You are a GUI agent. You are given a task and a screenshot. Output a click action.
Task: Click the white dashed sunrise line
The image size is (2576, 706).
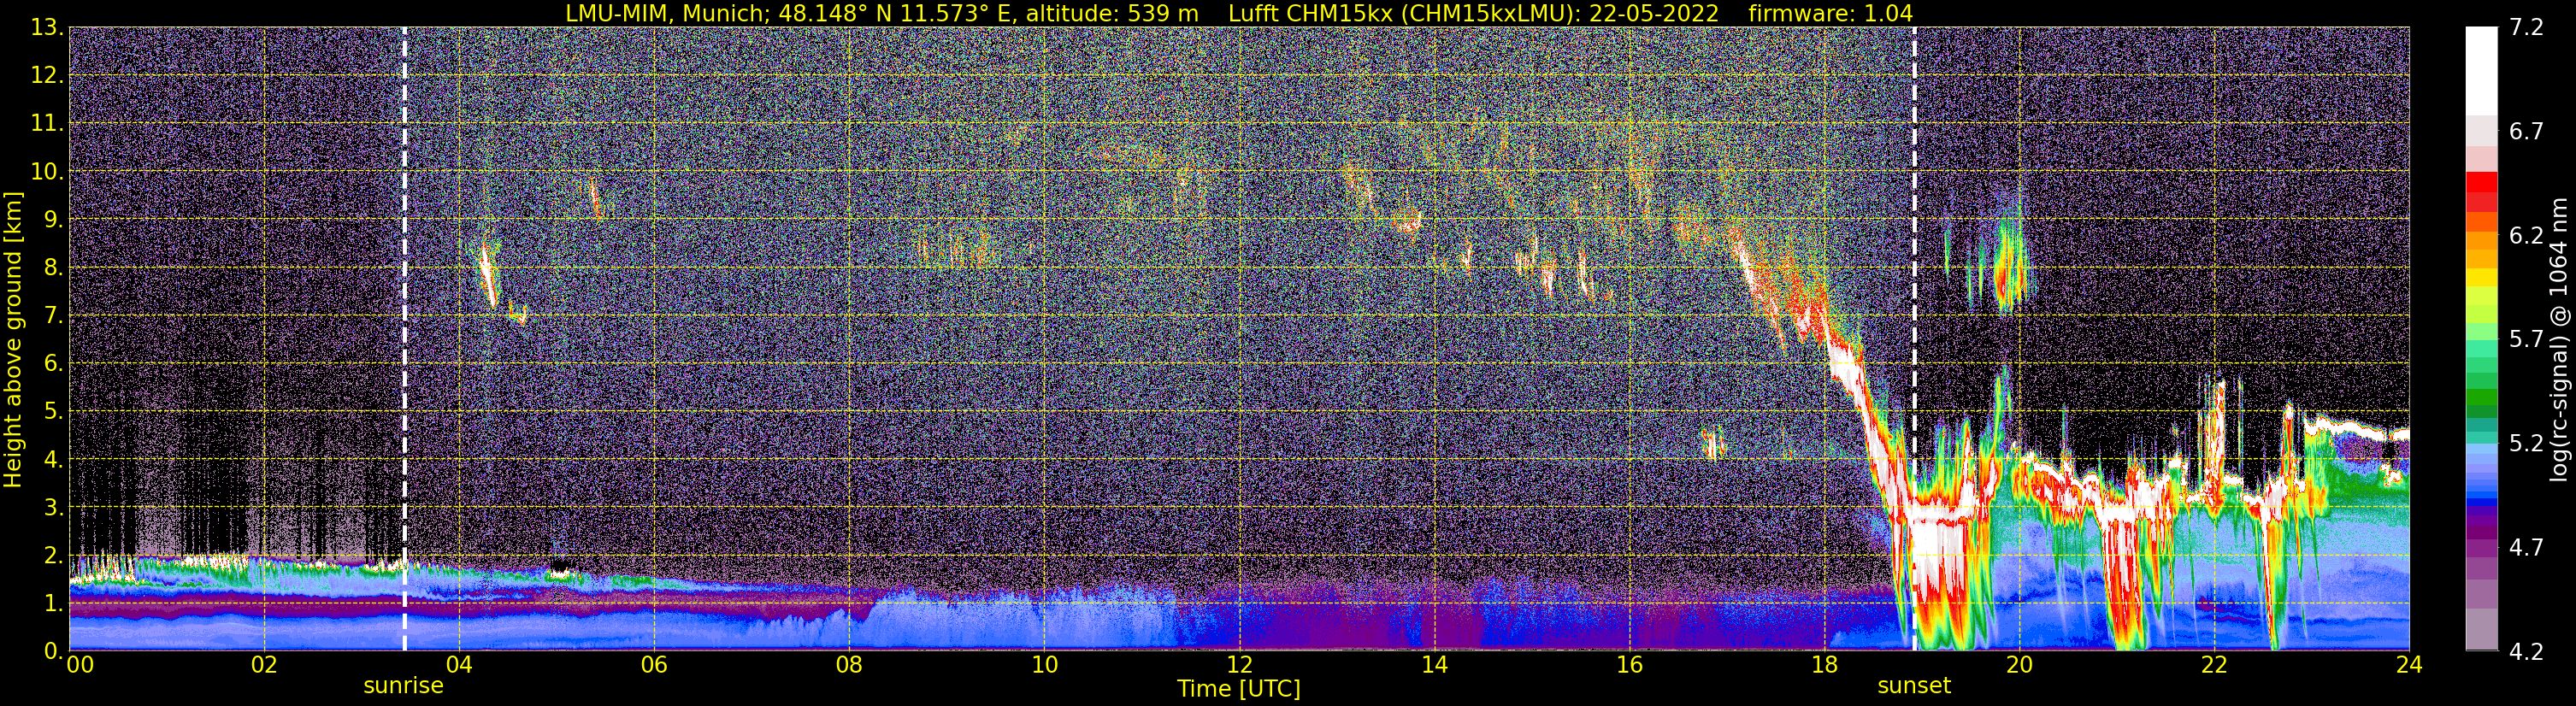(x=404, y=339)
